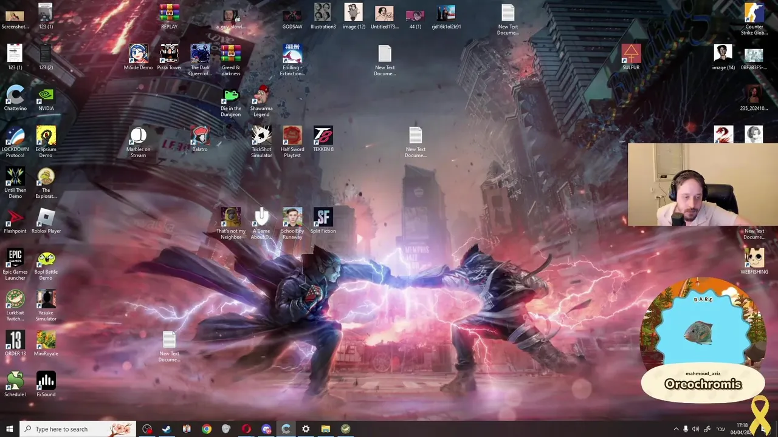The width and height of the screenshot is (778, 437).
Task: Open Split Fiction shortcut
Action: click(x=323, y=220)
